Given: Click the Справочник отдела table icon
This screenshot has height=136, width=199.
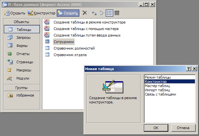Looking at the screenshot, I should click(x=47, y=54).
